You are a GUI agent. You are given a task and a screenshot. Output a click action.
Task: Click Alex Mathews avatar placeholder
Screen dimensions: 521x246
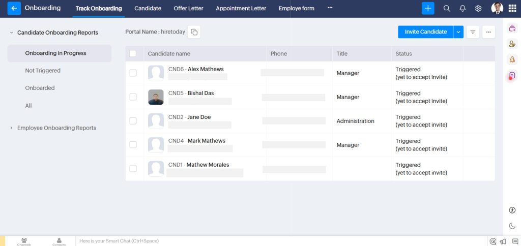156,73
